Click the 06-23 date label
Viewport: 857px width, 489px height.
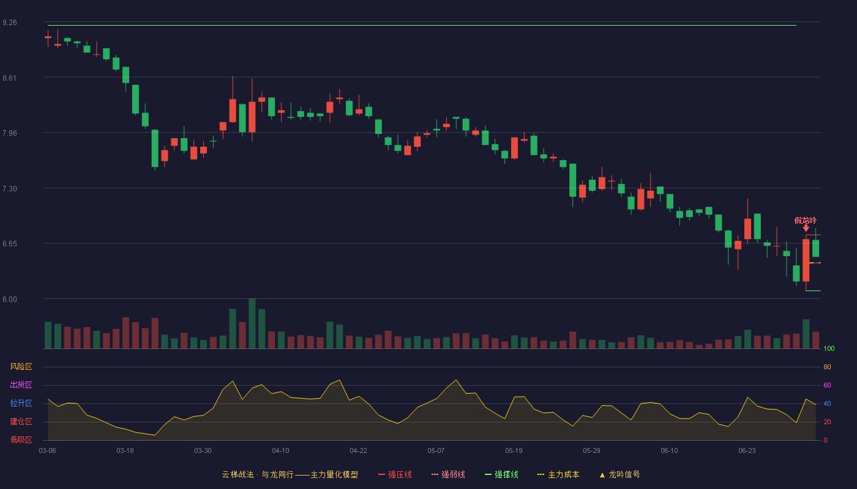coord(747,450)
